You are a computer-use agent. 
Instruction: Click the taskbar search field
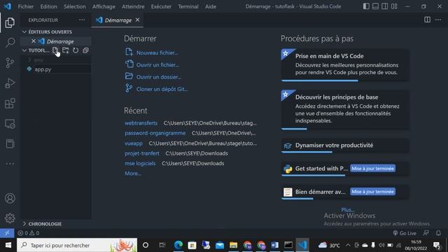click(x=77, y=245)
